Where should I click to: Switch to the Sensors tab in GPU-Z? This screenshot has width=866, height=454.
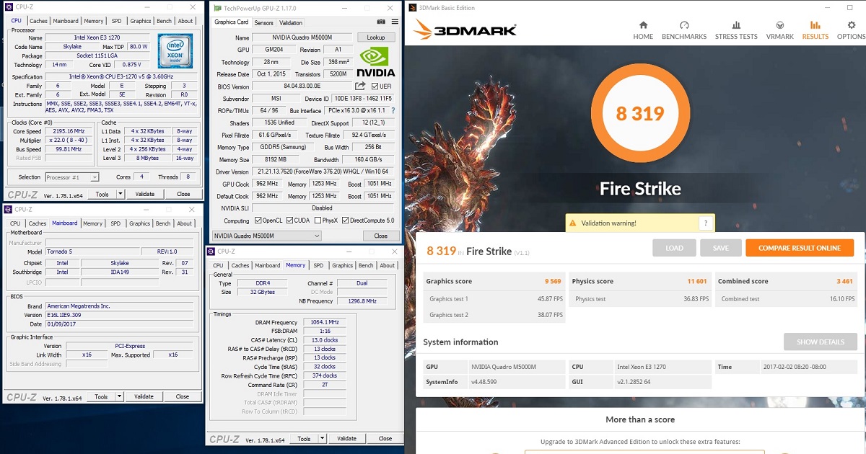[263, 22]
